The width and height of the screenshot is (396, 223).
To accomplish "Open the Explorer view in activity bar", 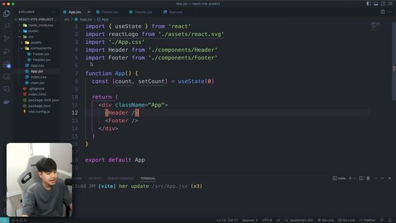I will (7, 14).
